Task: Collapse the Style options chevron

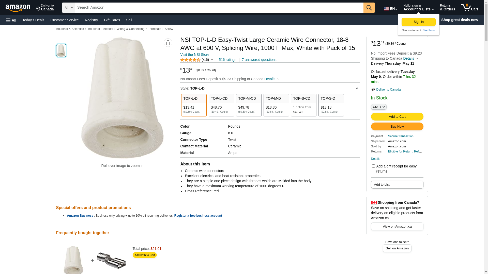Action: 357,88
